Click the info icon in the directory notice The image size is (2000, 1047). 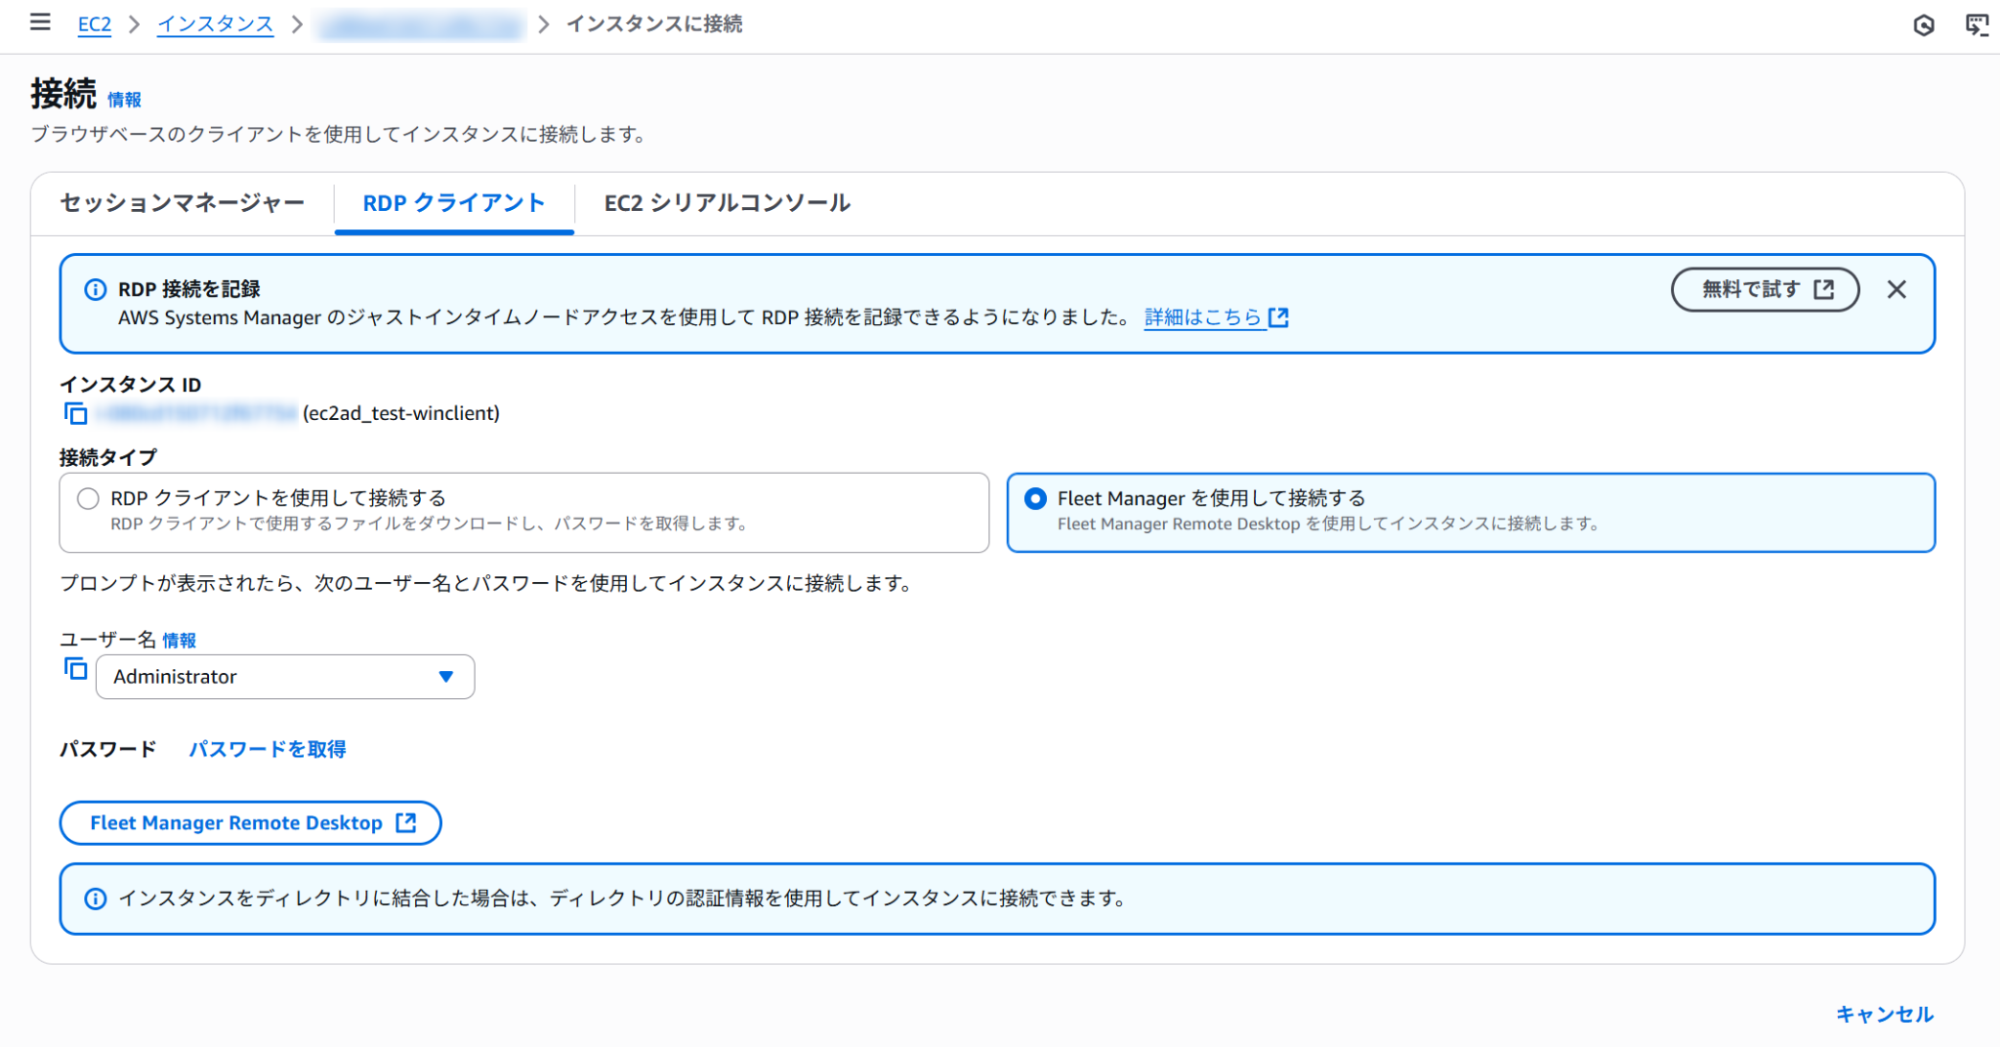click(96, 899)
